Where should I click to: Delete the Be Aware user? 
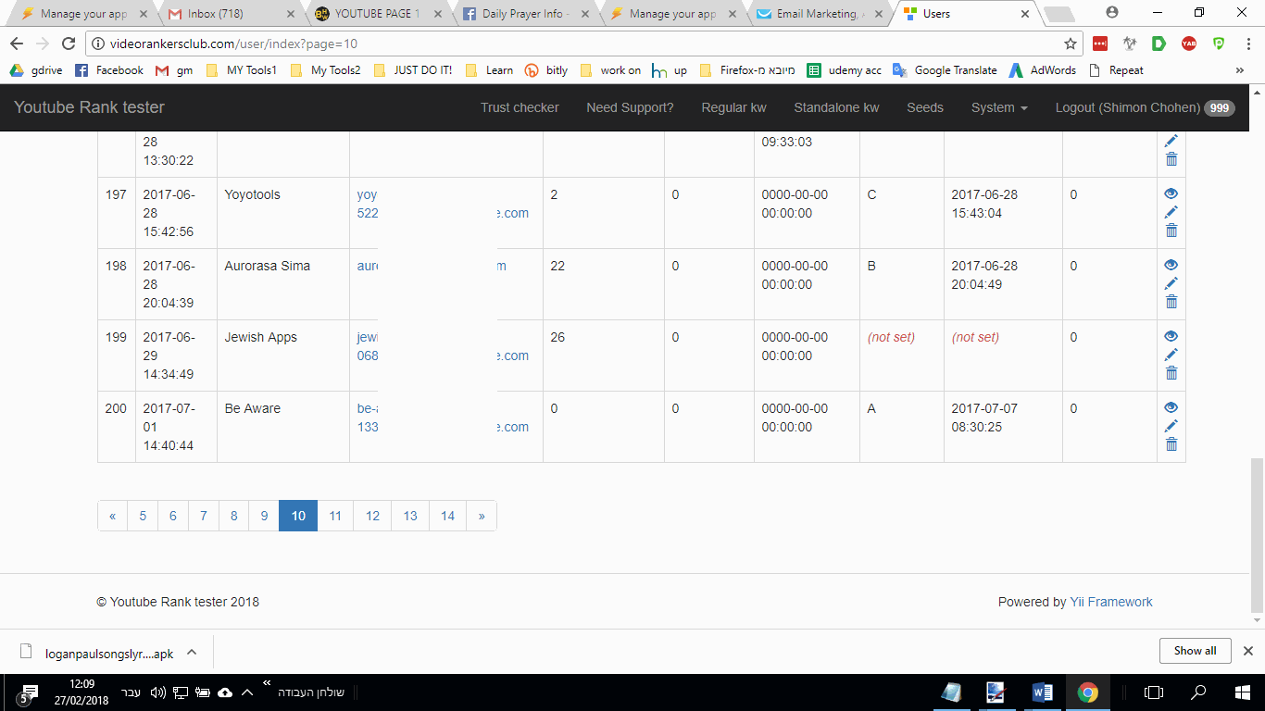pyautogui.click(x=1171, y=444)
